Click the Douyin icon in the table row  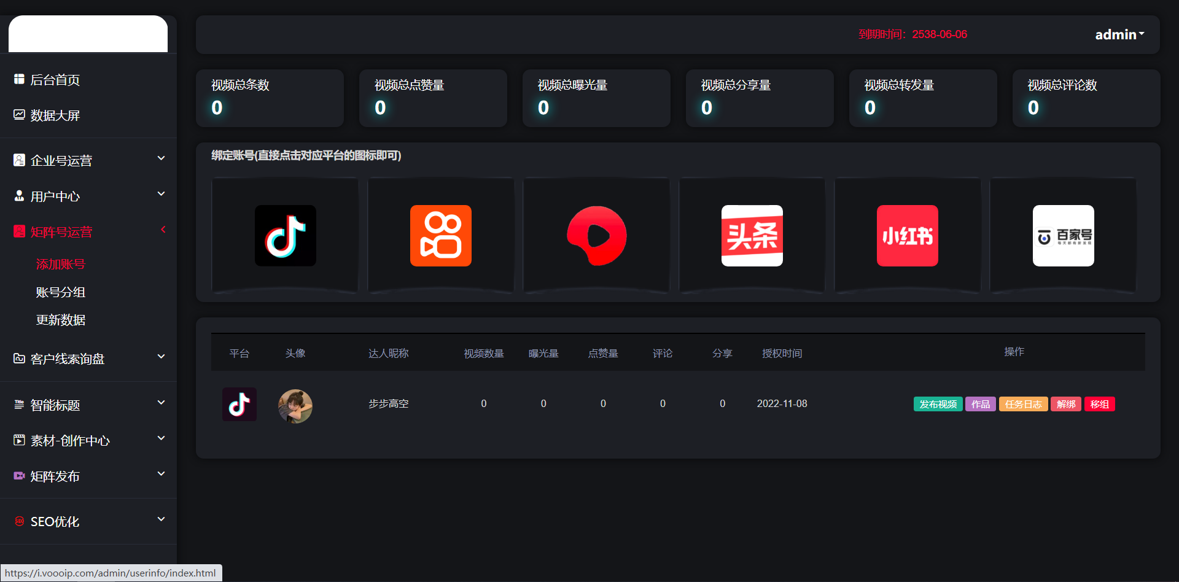[x=239, y=404]
